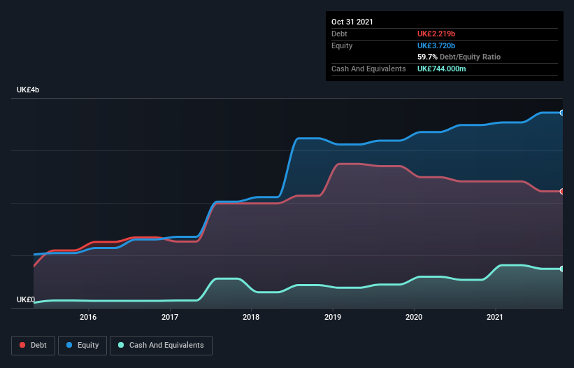The image size is (574, 368).
Task: Toggle the Debt legend button
Action: point(33,346)
